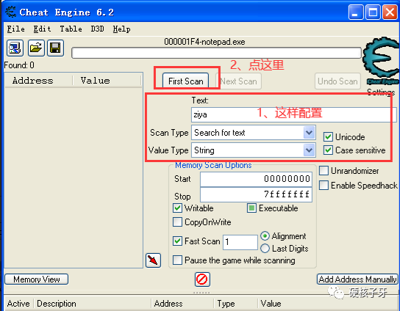400x311 pixels.
Task: Enable the CopyOnWrite checkbox
Action: point(177,222)
